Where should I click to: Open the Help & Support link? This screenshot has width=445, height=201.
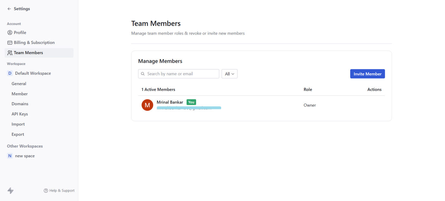click(x=62, y=191)
